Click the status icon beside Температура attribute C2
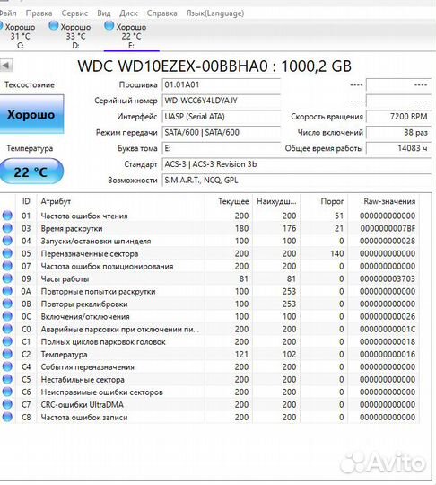The image size is (436, 485). click(7, 354)
